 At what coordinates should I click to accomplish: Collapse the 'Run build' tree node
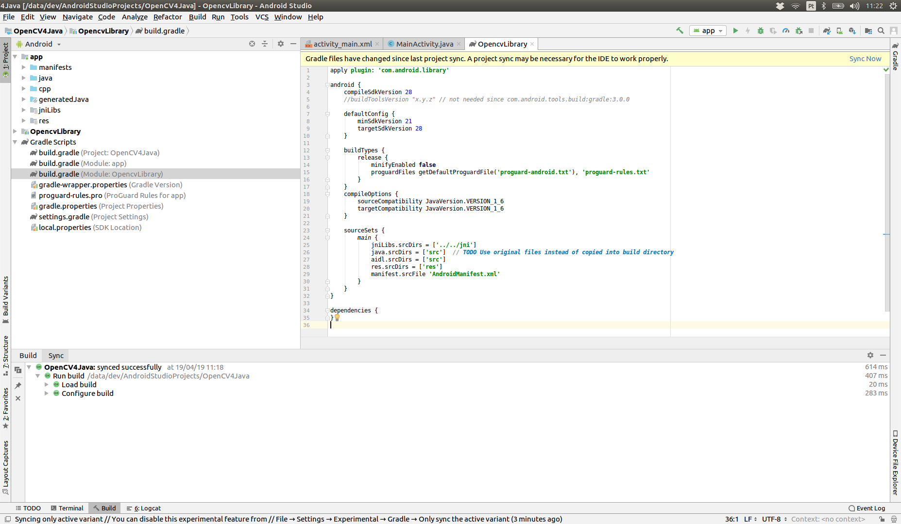click(x=38, y=376)
